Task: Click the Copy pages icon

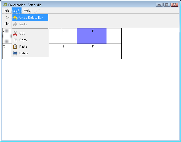Action: [x=15, y=40]
